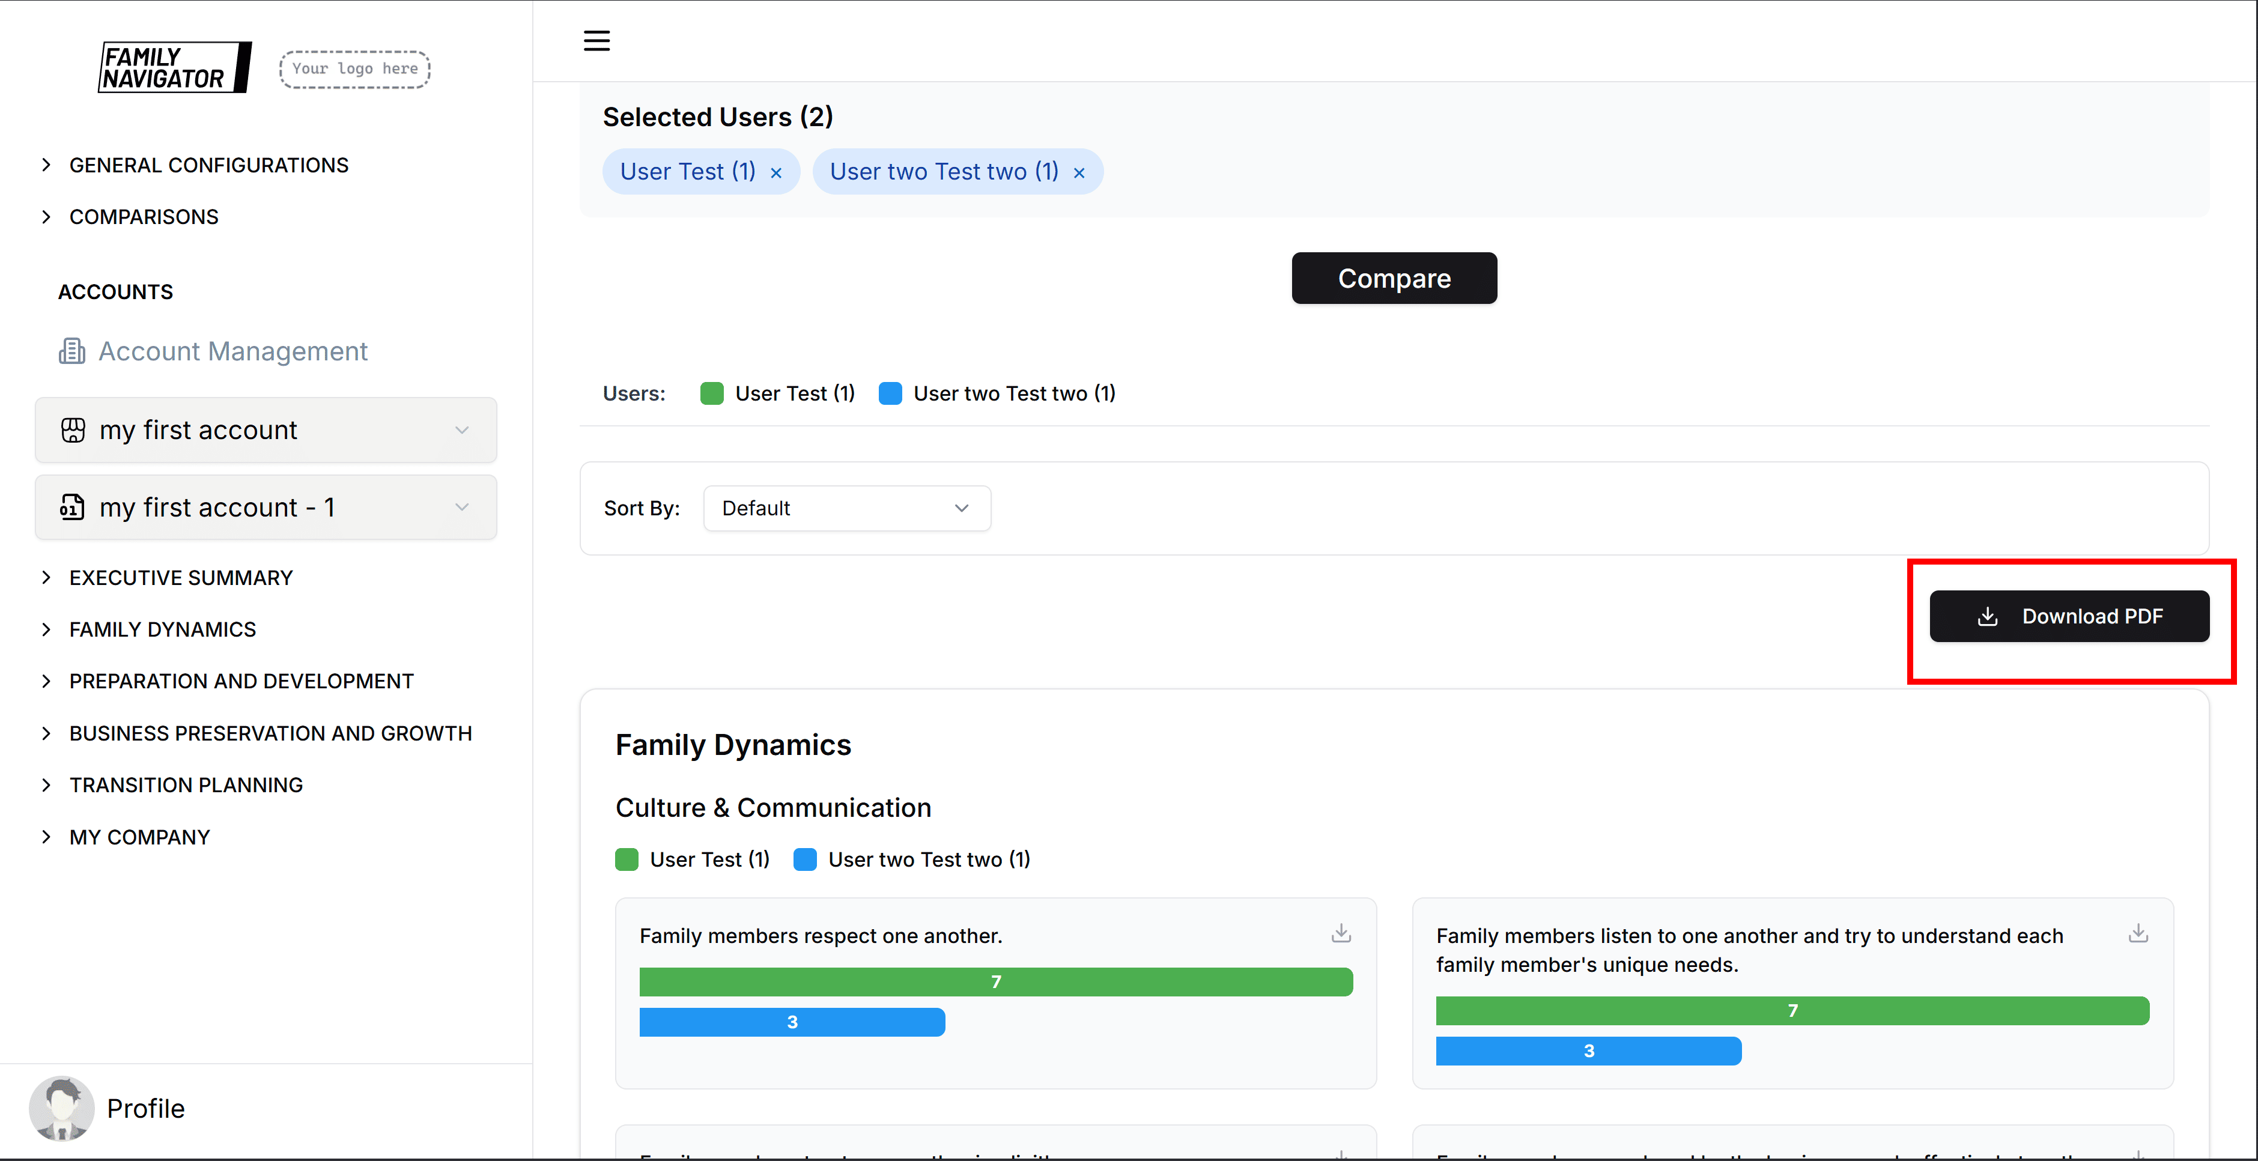Expand the 'my first account' selector
This screenshot has height=1161, width=2258.
click(x=266, y=430)
